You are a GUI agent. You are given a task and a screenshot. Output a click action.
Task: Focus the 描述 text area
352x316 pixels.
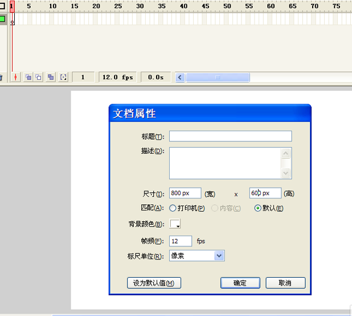tap(225, 163)
